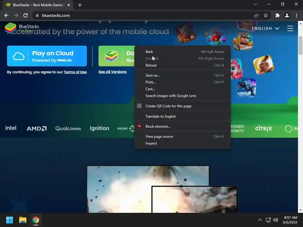Select View page source
The image size is (303, 227).
[183, 137]
